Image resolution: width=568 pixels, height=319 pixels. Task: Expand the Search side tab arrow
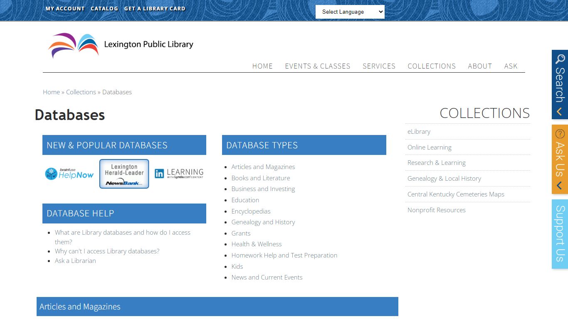[560, 111]
